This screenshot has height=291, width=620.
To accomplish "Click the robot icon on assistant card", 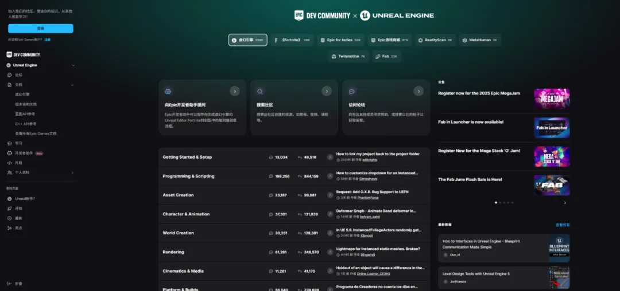I will [x=168, y=92].
